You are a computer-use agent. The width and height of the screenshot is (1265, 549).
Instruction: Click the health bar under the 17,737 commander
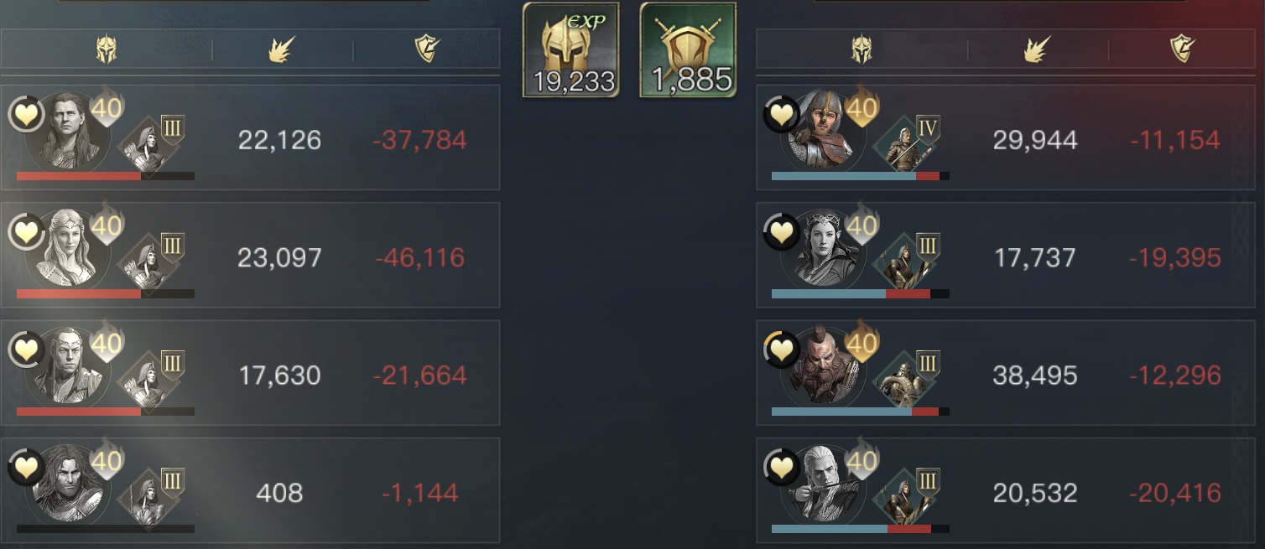(861, 294)
